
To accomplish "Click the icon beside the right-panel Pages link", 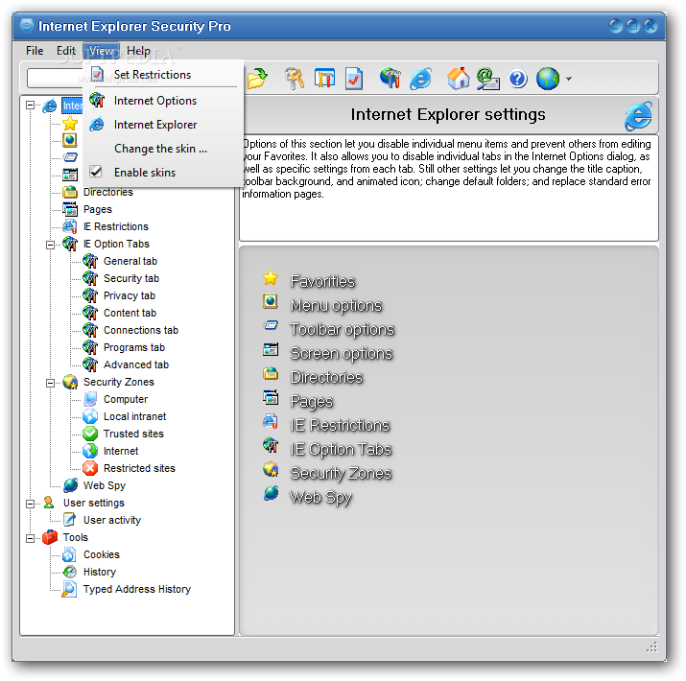I will 271,397.
